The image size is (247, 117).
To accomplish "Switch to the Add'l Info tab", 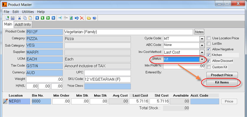I will (x=23, y=24).
